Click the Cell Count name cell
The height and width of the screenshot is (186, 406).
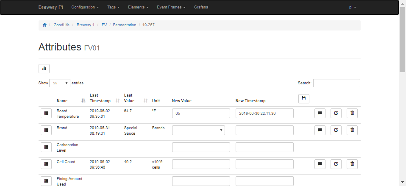pyautogui.click(x=66, y=162)
